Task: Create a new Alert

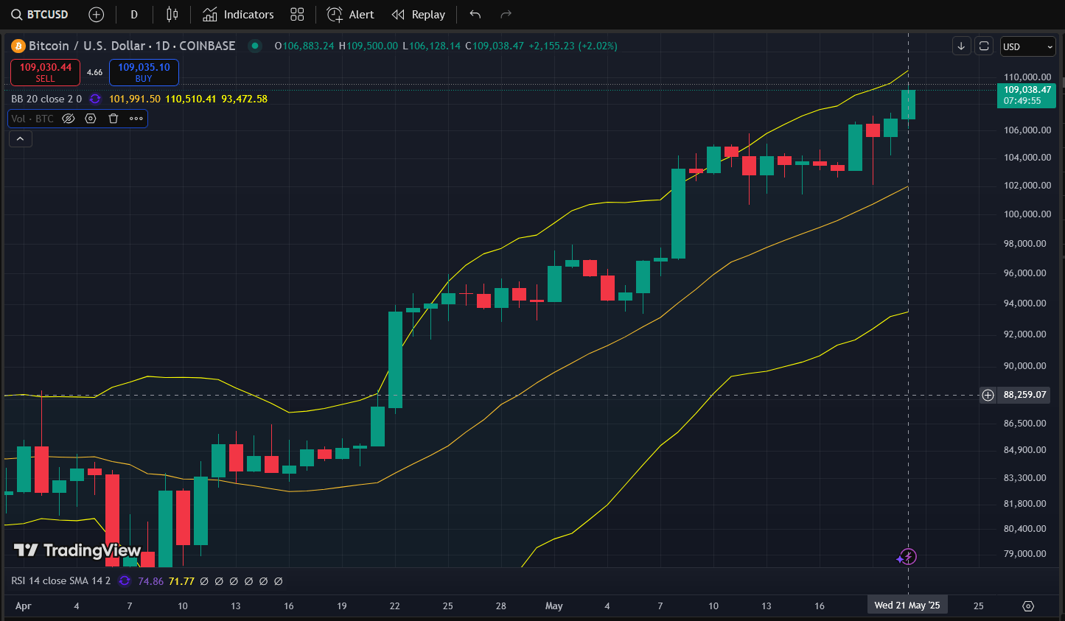Action: (351, 15)
